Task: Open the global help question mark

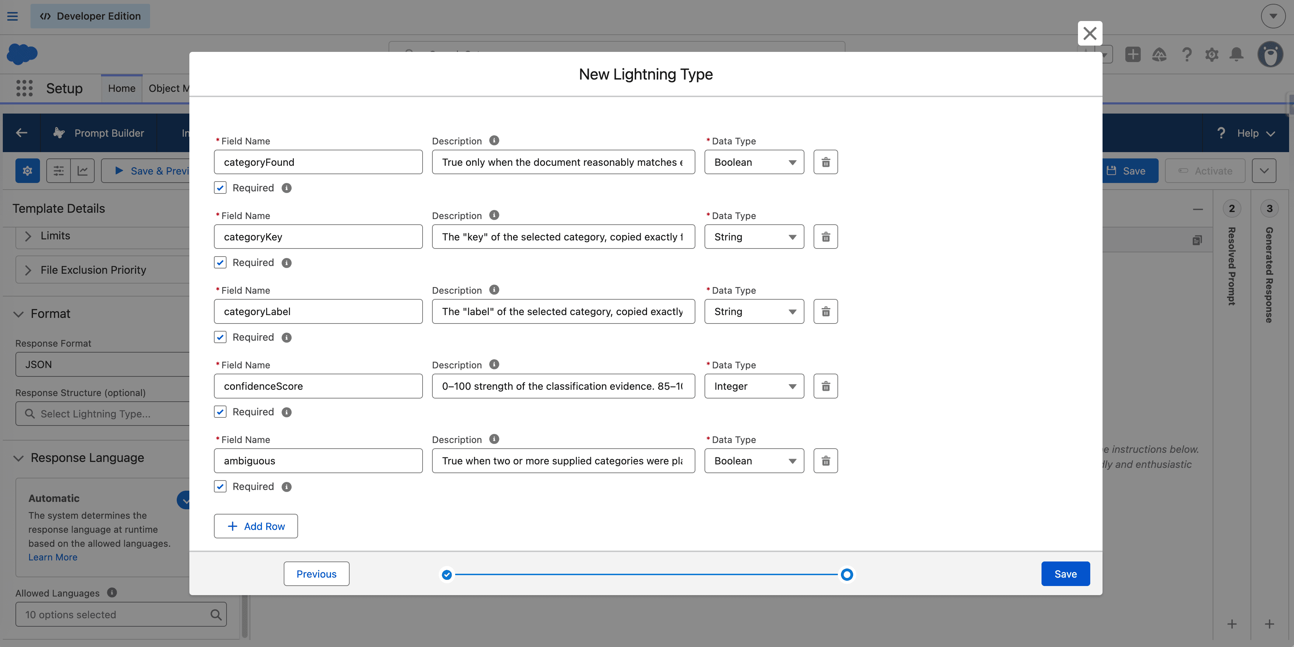Action: [1186, 54]
